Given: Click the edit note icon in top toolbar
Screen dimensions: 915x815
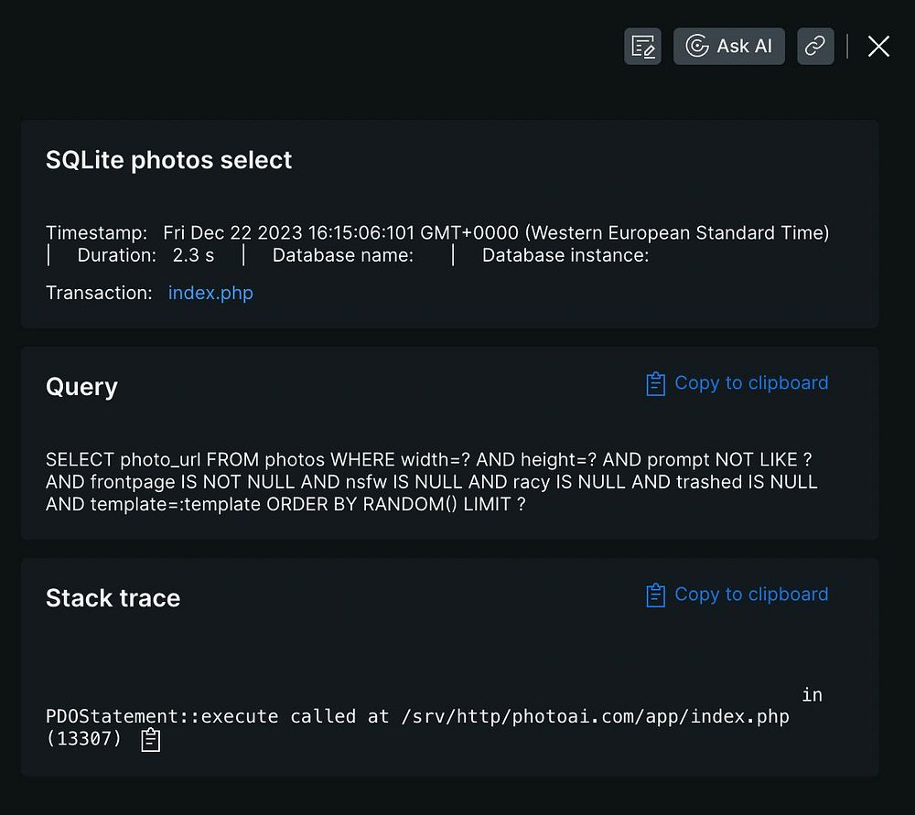Looking at the screenshot, I should [x=642, y=46].
